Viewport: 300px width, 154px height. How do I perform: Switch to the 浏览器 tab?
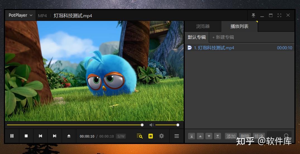coord(203,26)
